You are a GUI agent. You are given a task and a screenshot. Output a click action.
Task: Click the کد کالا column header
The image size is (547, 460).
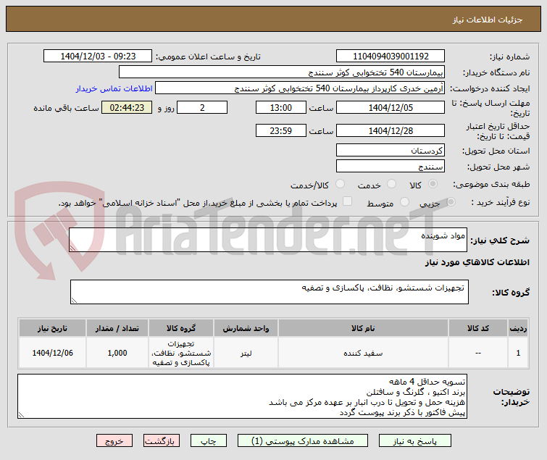[x=478, y=328]
